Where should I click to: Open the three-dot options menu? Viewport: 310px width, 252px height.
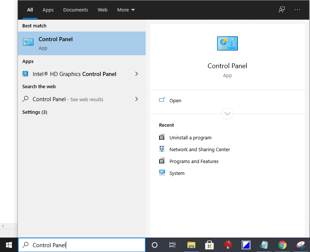297,10
